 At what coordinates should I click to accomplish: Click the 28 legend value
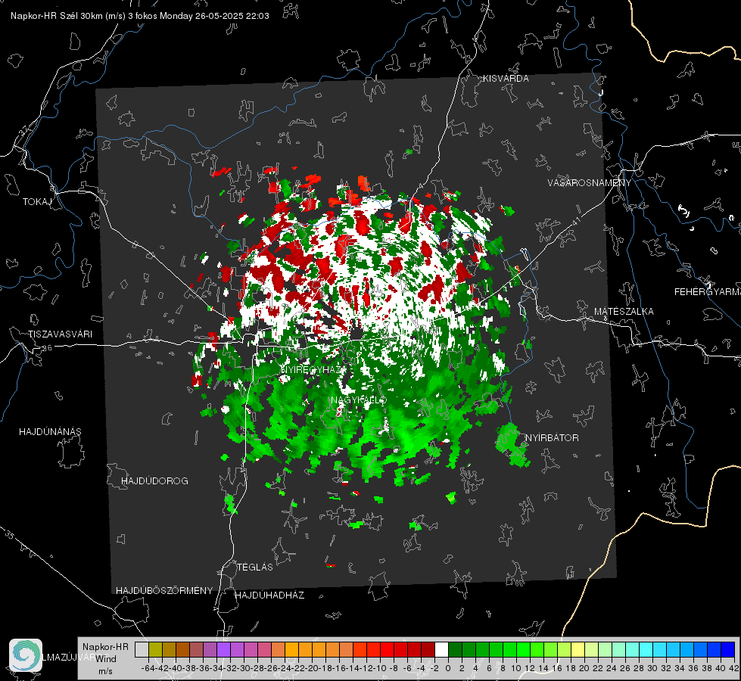[x=639, y=668]
